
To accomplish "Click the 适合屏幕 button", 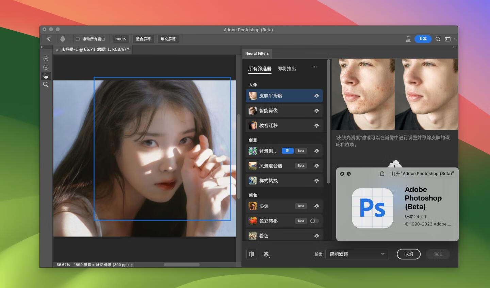I will coord(143,39).
